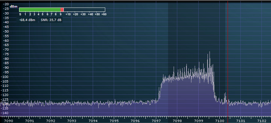Click the -70 level on dBm axis
The width and height of the screenshot is (271, 123).
coord(6,49)
